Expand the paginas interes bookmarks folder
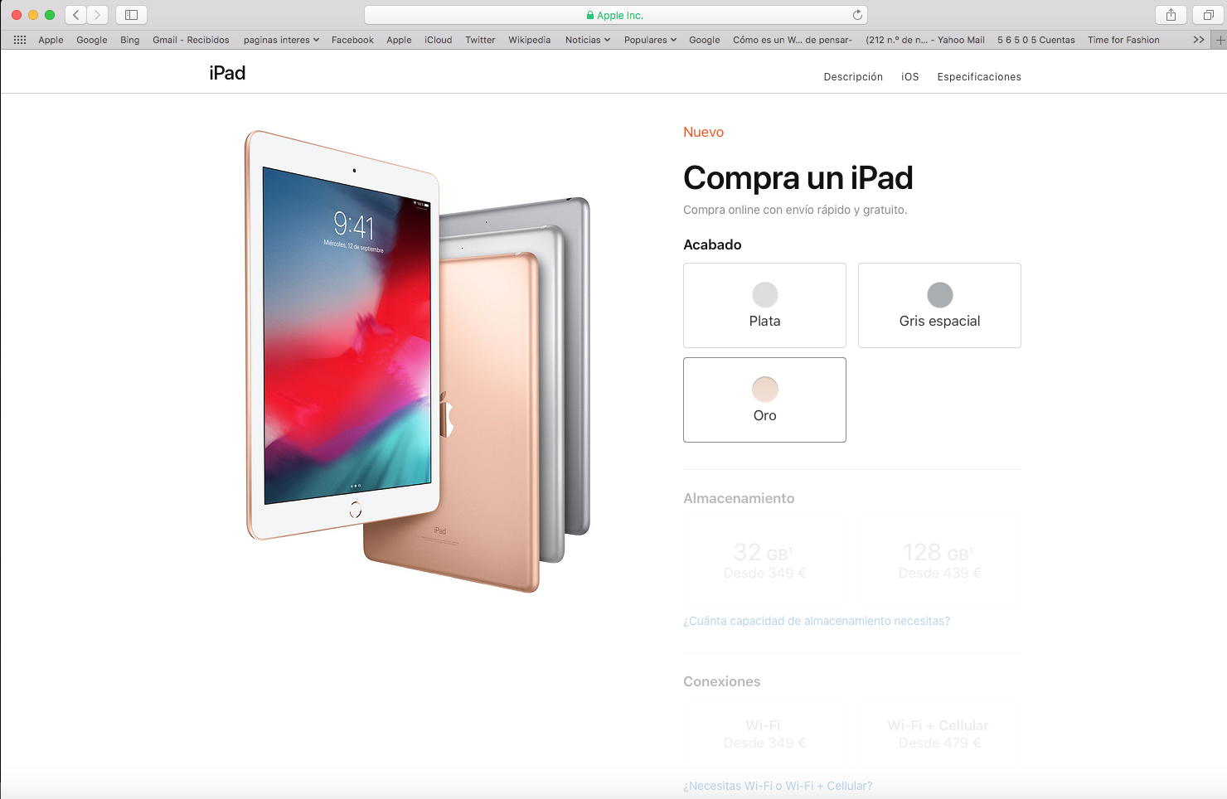1227x799 pixels. click(x=281, y=40)
